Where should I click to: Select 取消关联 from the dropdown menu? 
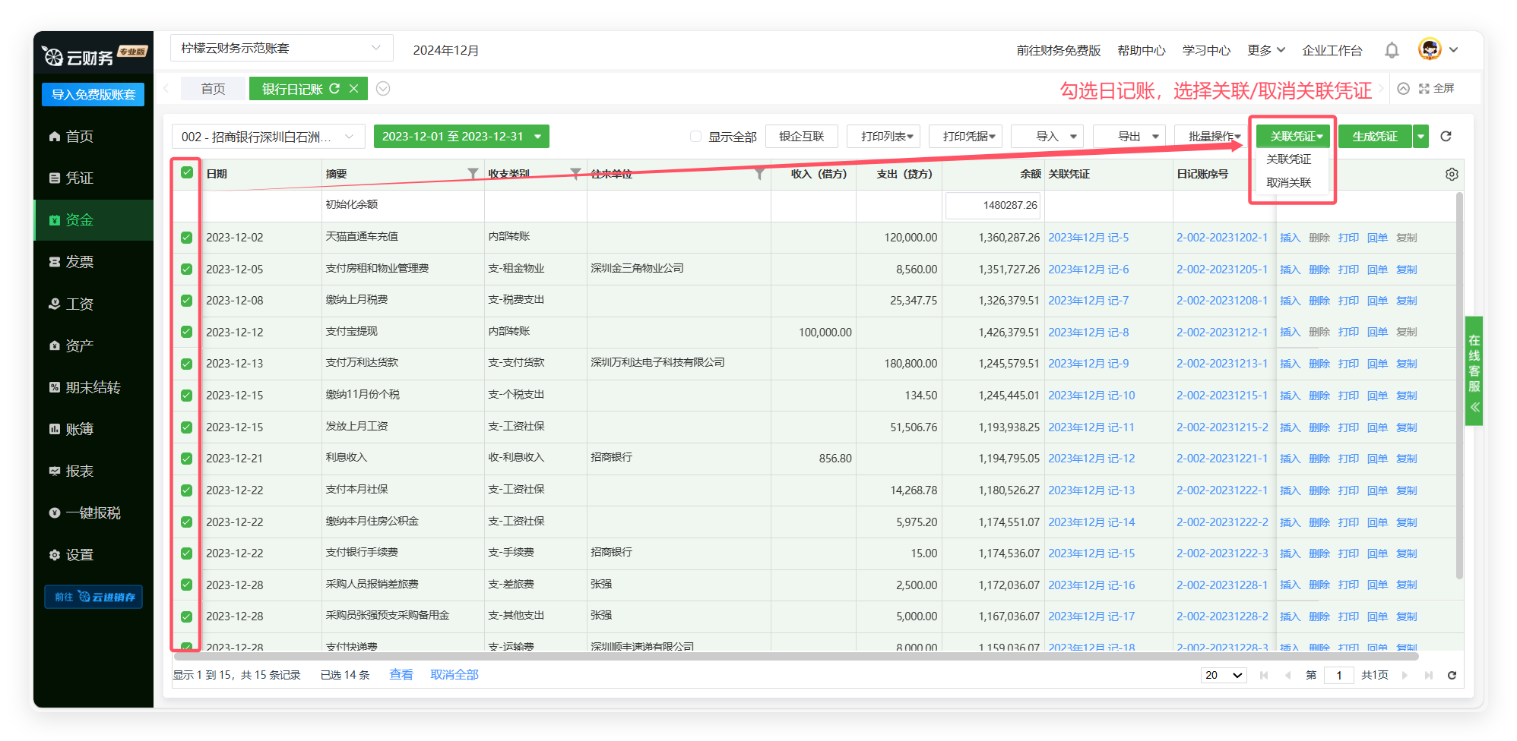(x=1289, y=183)
